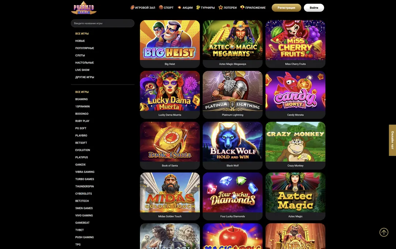Focus the game name search field
Viewport: 396px width, 249px height.
pos(102,23)
